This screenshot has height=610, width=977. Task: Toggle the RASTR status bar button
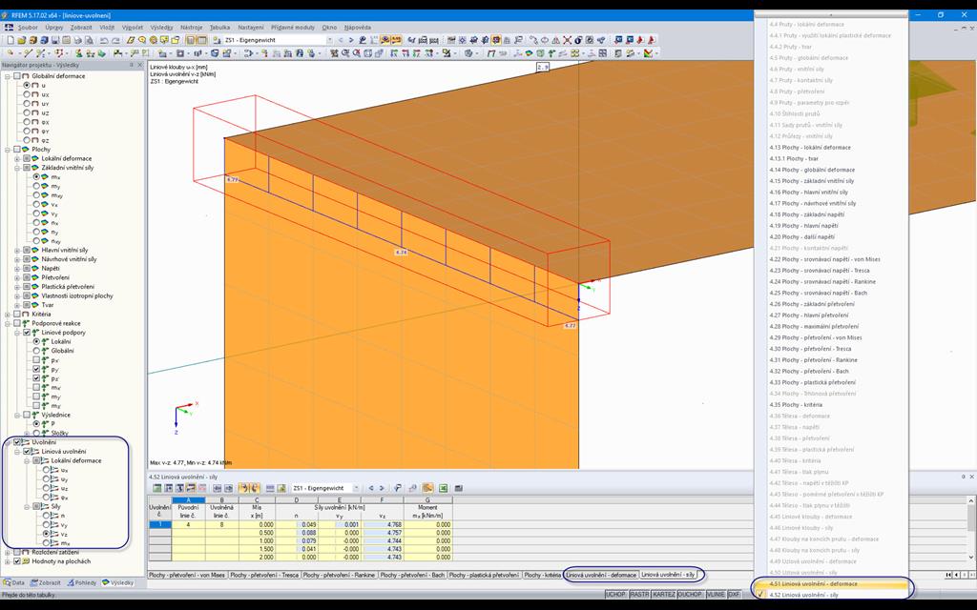click(x=638, y=595)
